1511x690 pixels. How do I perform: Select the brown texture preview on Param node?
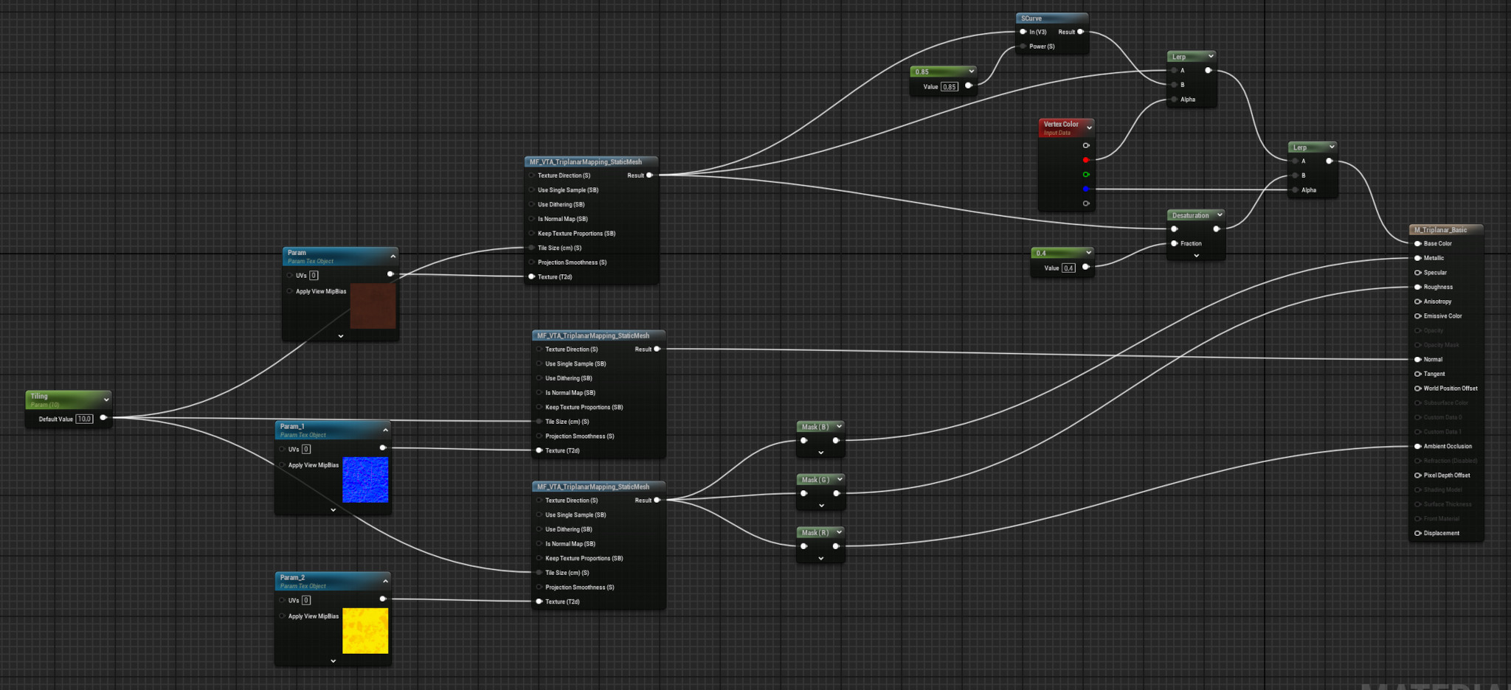coord(373,306)
